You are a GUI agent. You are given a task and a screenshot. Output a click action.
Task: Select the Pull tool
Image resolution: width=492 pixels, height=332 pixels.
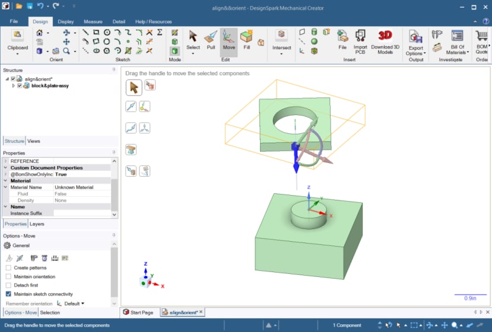(x=211, y=40)
